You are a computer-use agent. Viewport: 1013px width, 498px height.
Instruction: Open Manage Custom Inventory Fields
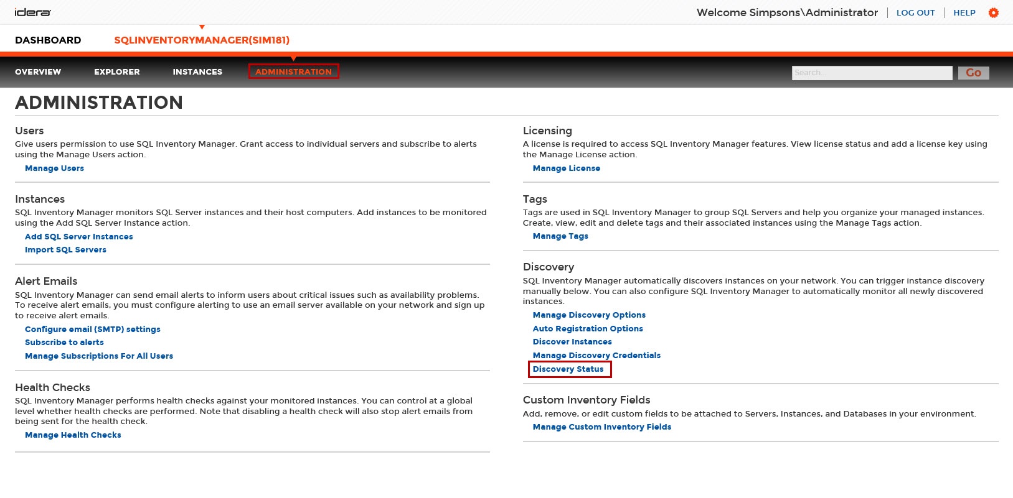click(x=602, y=427)
